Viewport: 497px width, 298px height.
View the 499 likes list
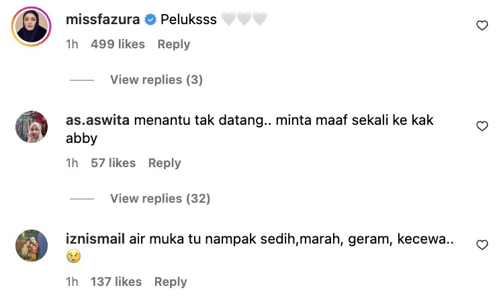[118, 44]
